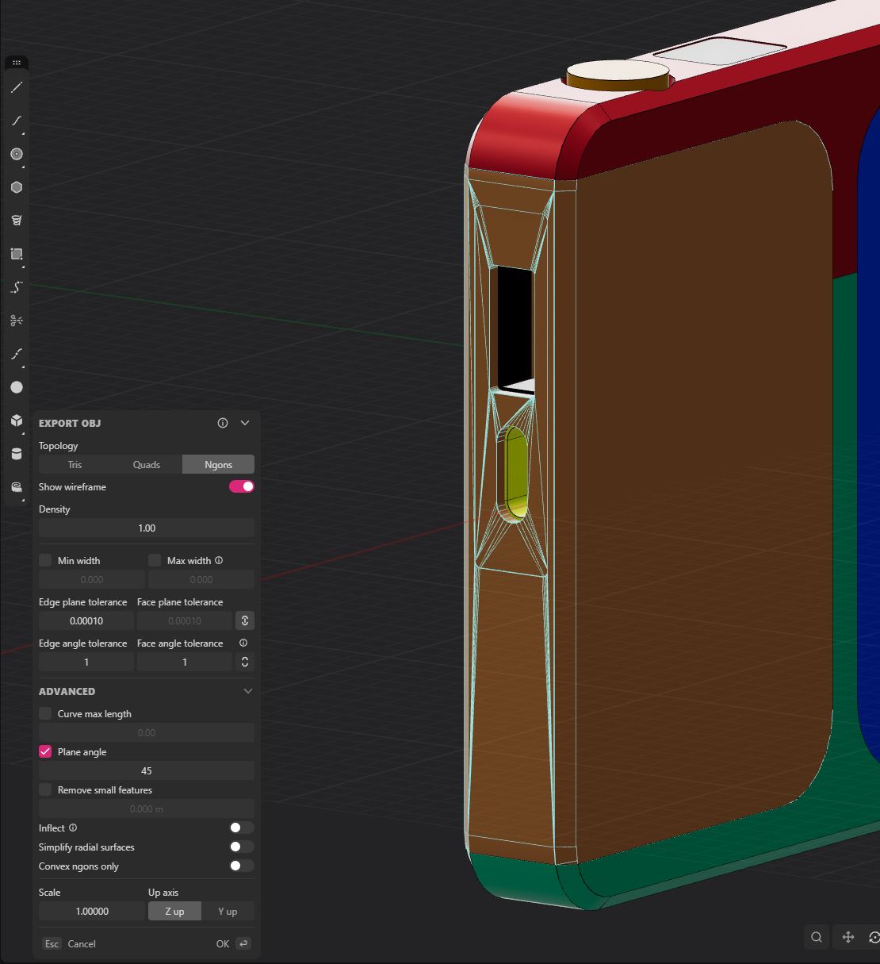Switch topology to Quads
The image size is (880, 964).
[147, 464]
